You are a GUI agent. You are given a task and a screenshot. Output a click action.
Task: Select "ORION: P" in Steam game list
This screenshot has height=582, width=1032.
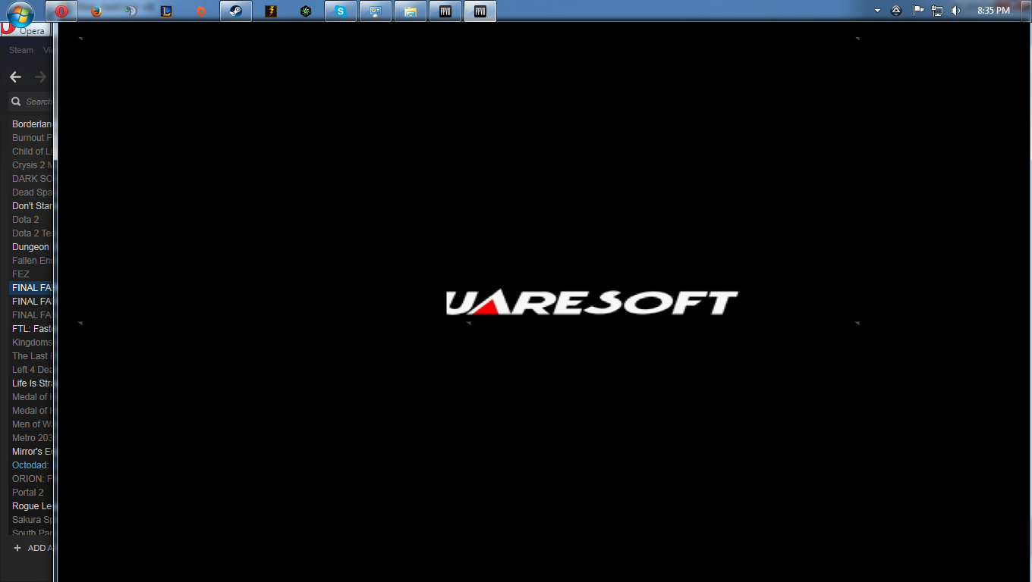pyautogui.click(x=32, y=479)
